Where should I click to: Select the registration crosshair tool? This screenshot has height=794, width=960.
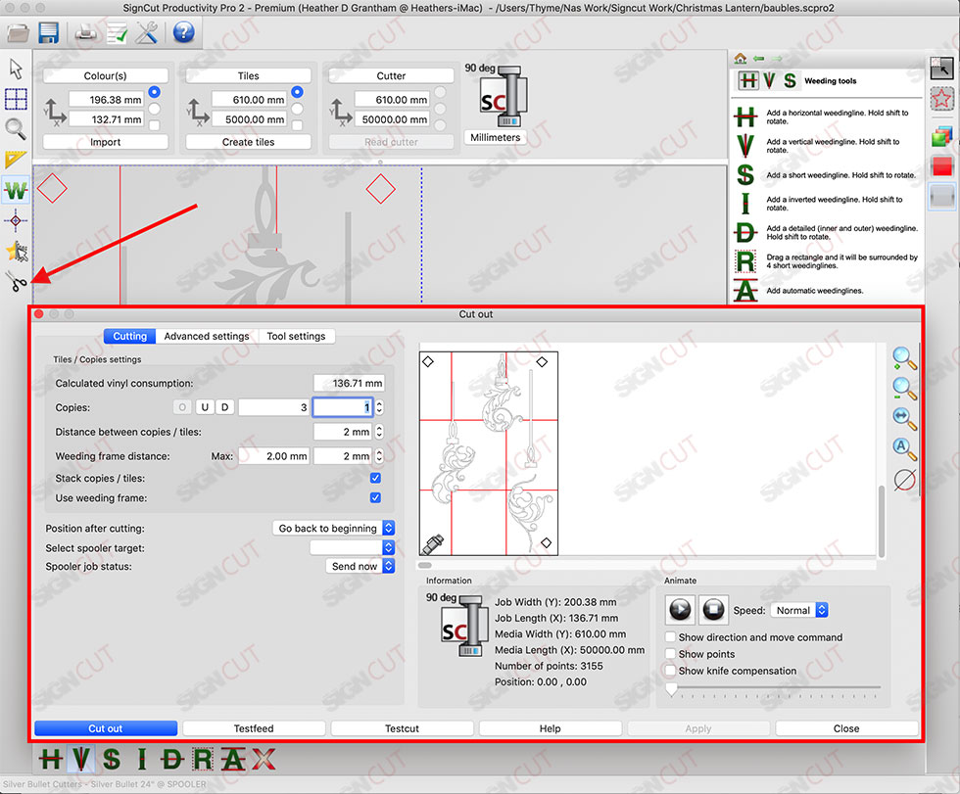click(x=16, y=220)
